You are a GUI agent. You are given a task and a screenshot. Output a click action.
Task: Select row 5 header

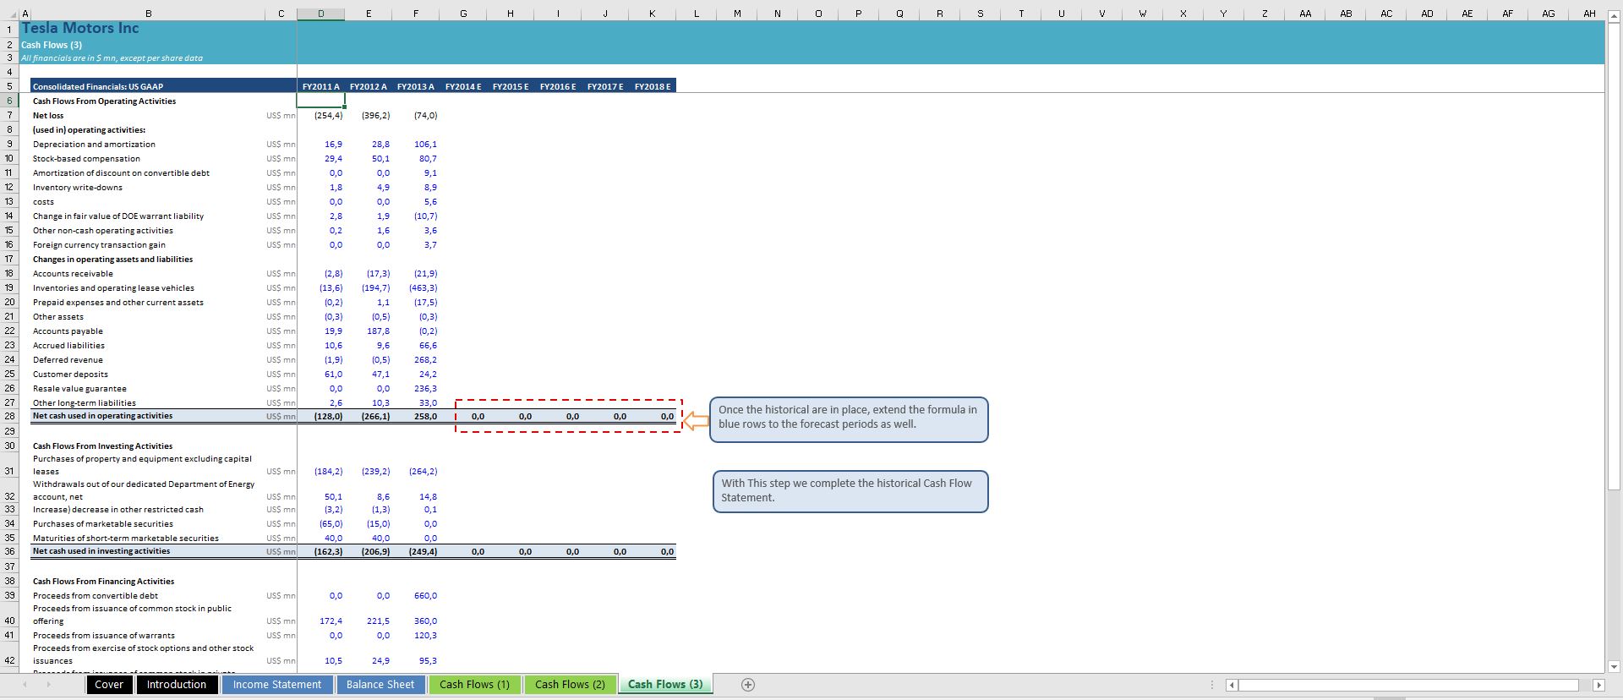click(x=9, y=86)
